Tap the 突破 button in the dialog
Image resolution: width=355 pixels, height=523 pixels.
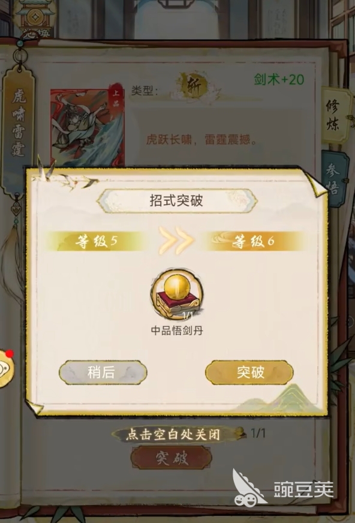click(249, 372)
